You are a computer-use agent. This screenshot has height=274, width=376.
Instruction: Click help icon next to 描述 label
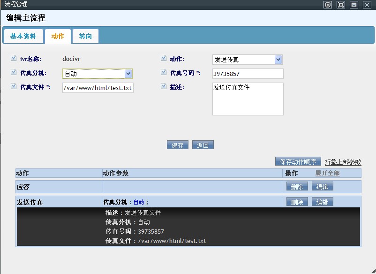click(x=163, y=86)
